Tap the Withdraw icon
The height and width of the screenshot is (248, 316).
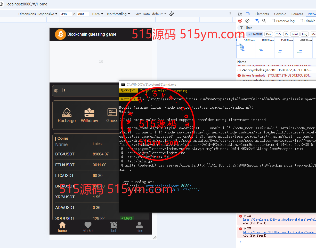(x=89, y=113)
